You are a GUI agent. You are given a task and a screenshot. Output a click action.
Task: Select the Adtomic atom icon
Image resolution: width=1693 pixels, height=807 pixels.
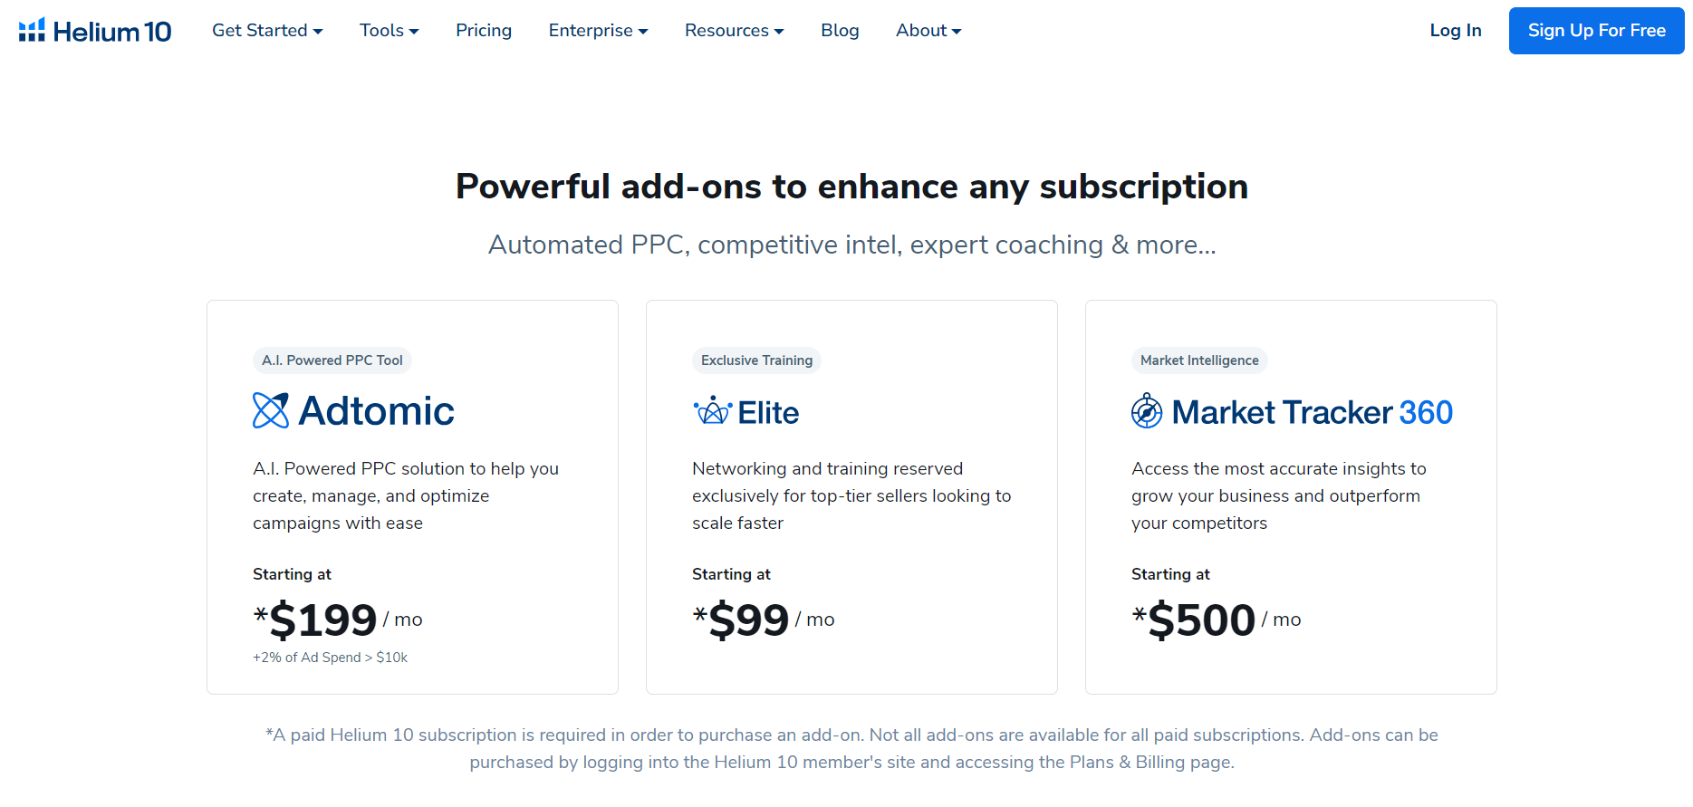click(269, 410)
